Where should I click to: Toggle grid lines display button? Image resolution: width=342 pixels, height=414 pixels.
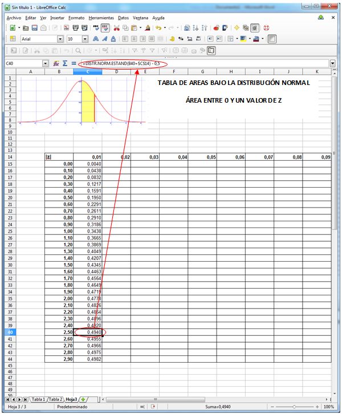coord(272,39)
